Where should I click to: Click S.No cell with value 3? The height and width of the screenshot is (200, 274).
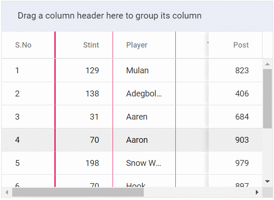pos(17,117)
